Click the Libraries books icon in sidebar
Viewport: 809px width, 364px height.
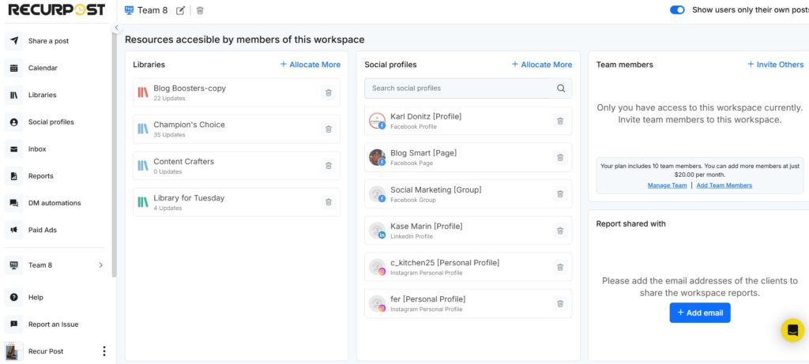click(x=14, y=95)
